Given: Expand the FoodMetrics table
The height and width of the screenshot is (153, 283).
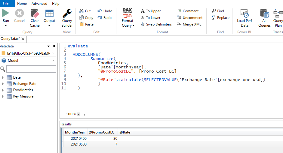Looking at the screenshot, I should point(3,90).
